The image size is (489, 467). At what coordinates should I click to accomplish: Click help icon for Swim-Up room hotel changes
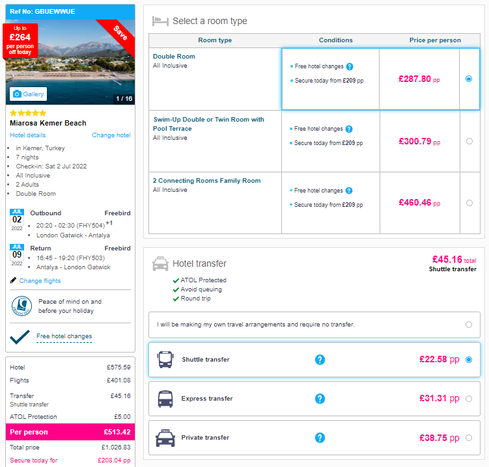tap(349, 129)
